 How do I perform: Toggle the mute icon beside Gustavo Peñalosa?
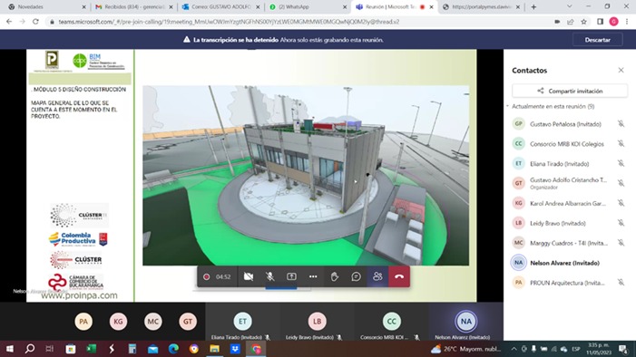(621, 123)
